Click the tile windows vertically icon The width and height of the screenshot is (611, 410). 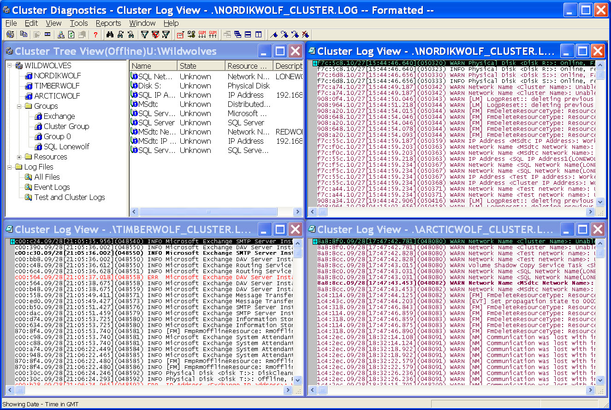coord(259,35)
